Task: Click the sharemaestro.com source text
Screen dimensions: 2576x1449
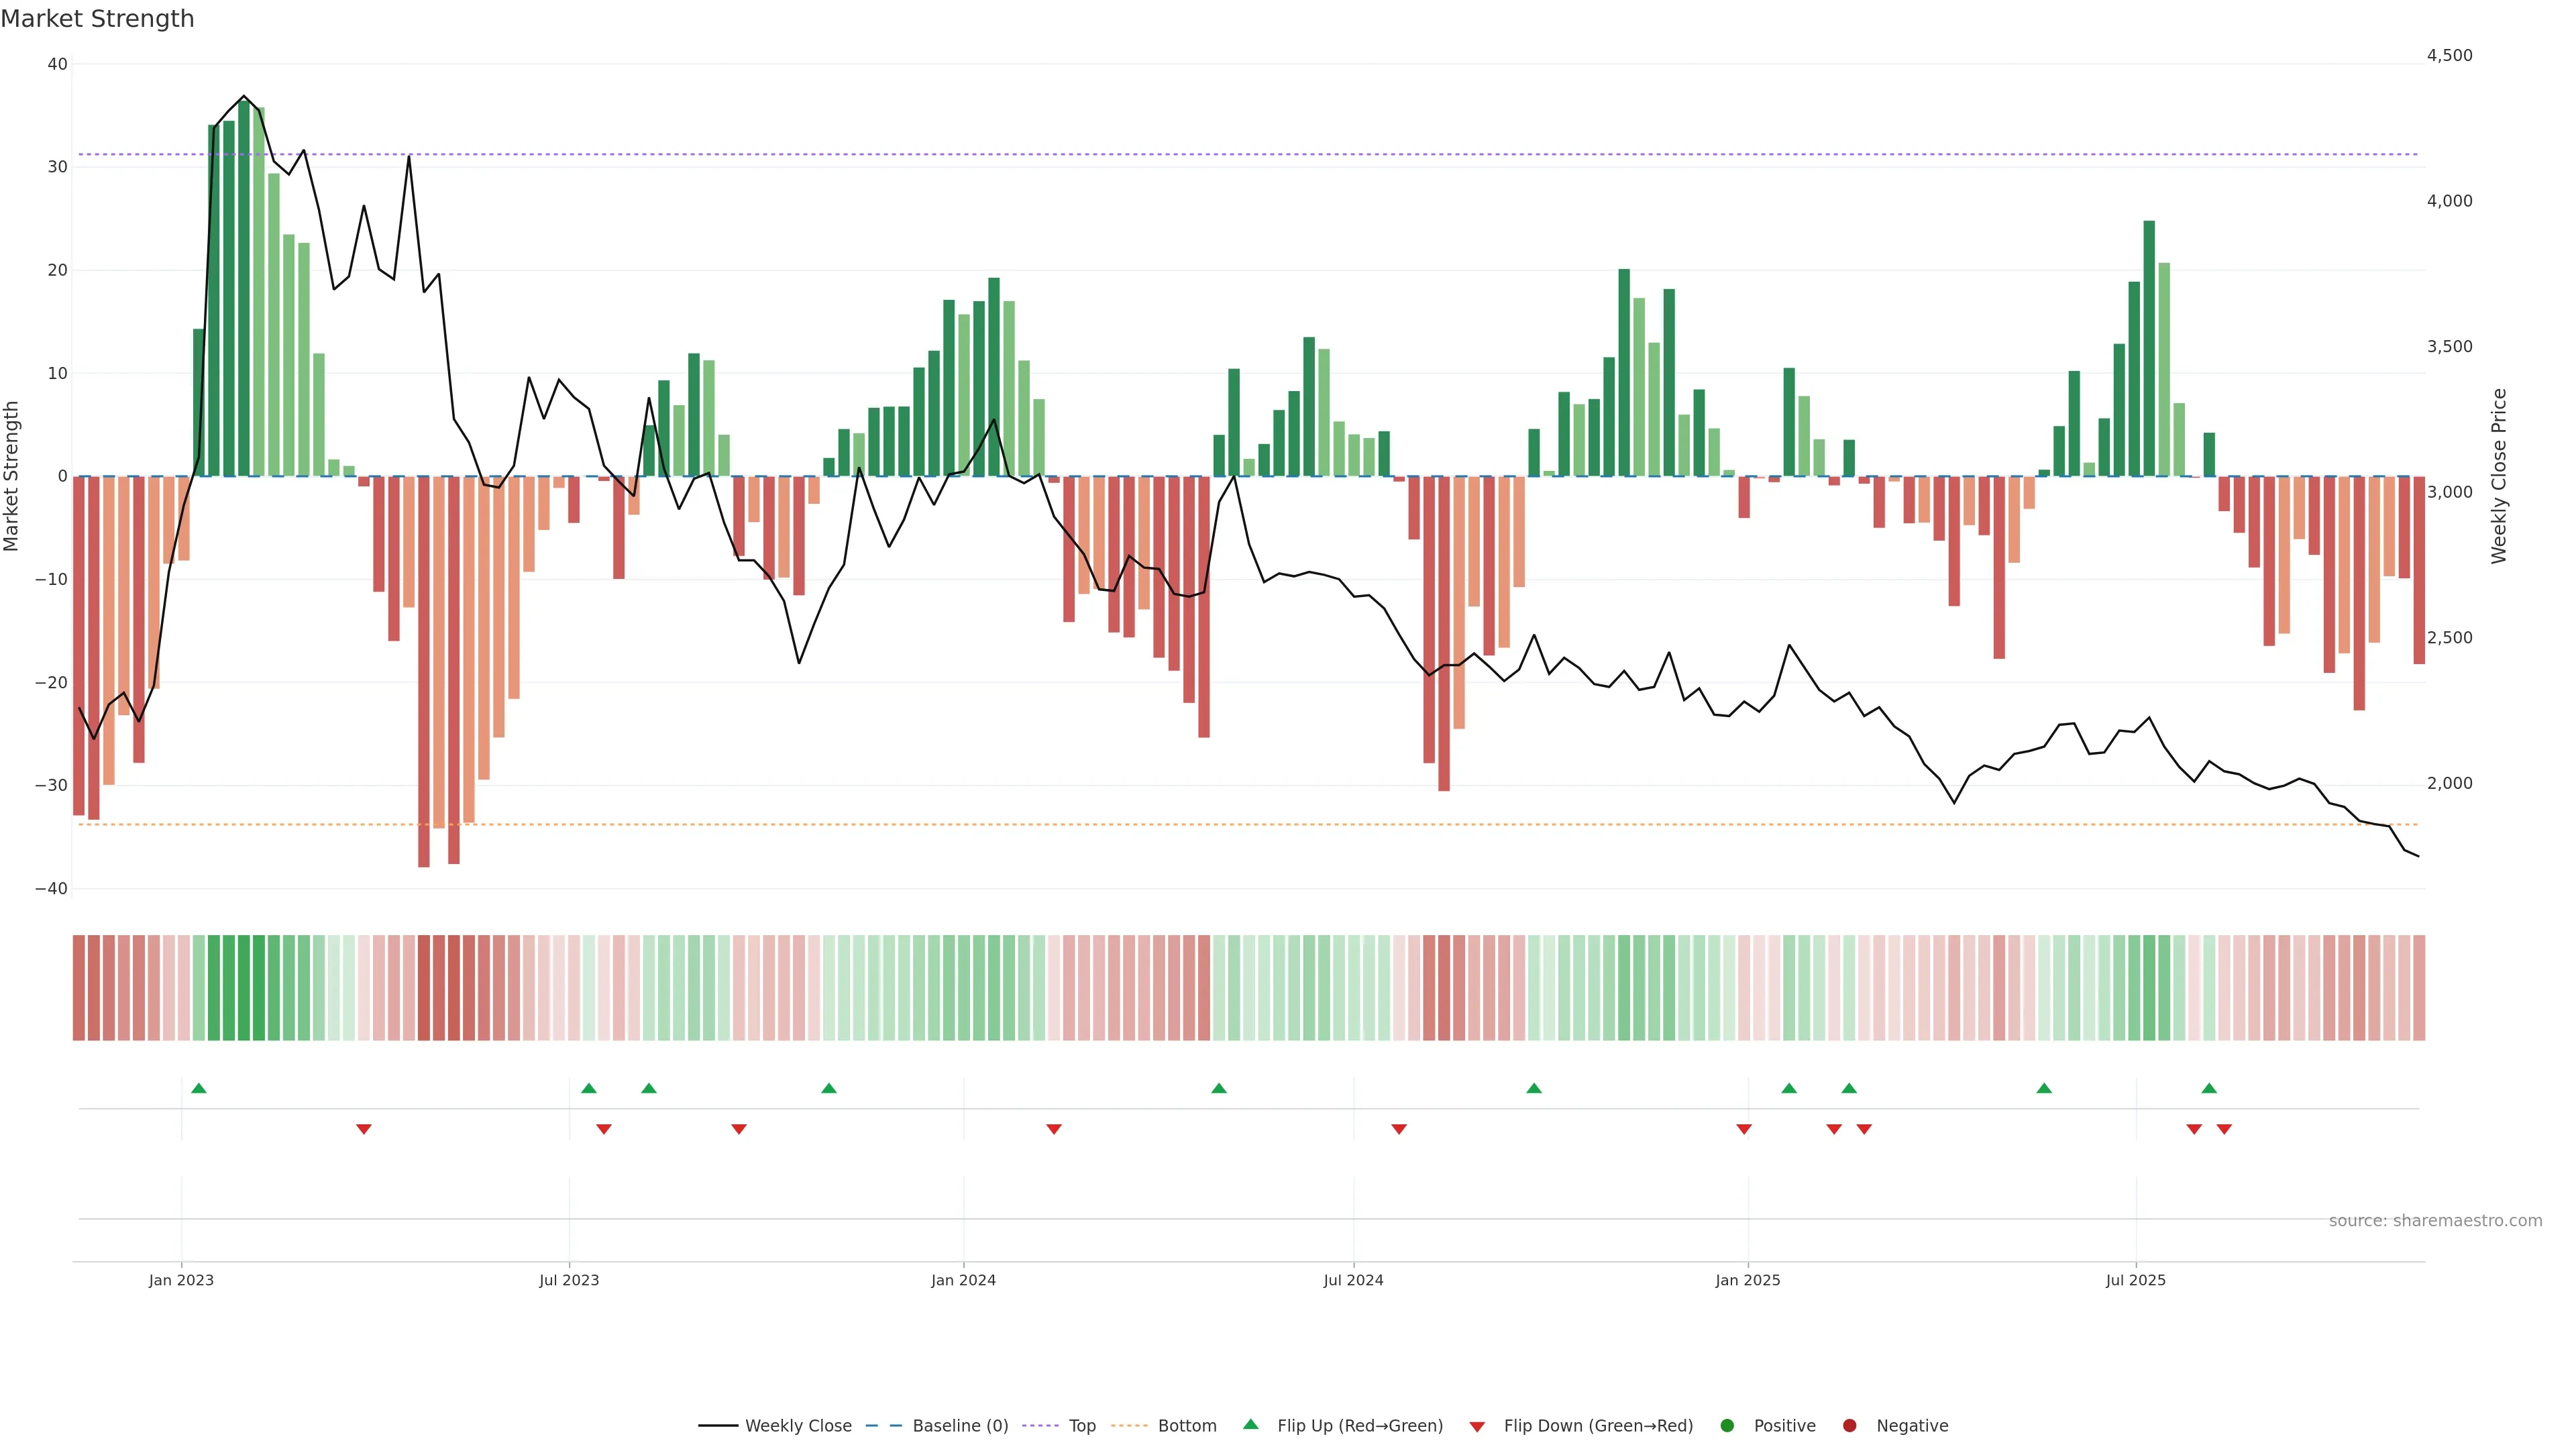Action: [x=2435, y=1221]
